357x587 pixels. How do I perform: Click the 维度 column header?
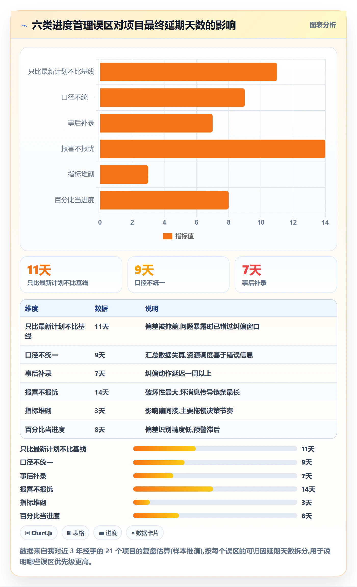pos(32,309)
